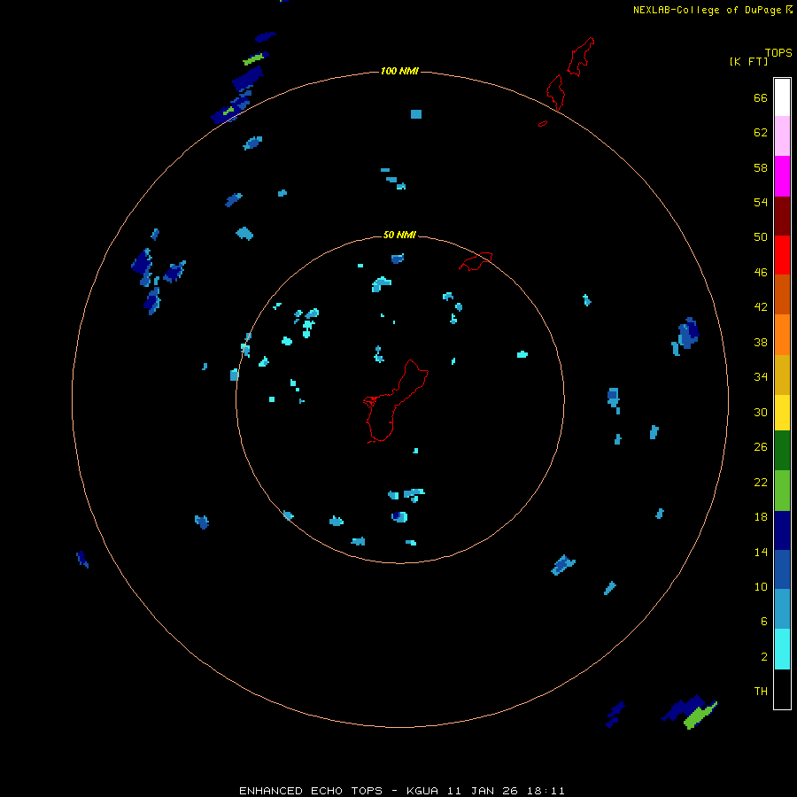Screen dimensions: 797x797
Task: Click the light green 26 kft swatch
Action: [x=782, y=491]
